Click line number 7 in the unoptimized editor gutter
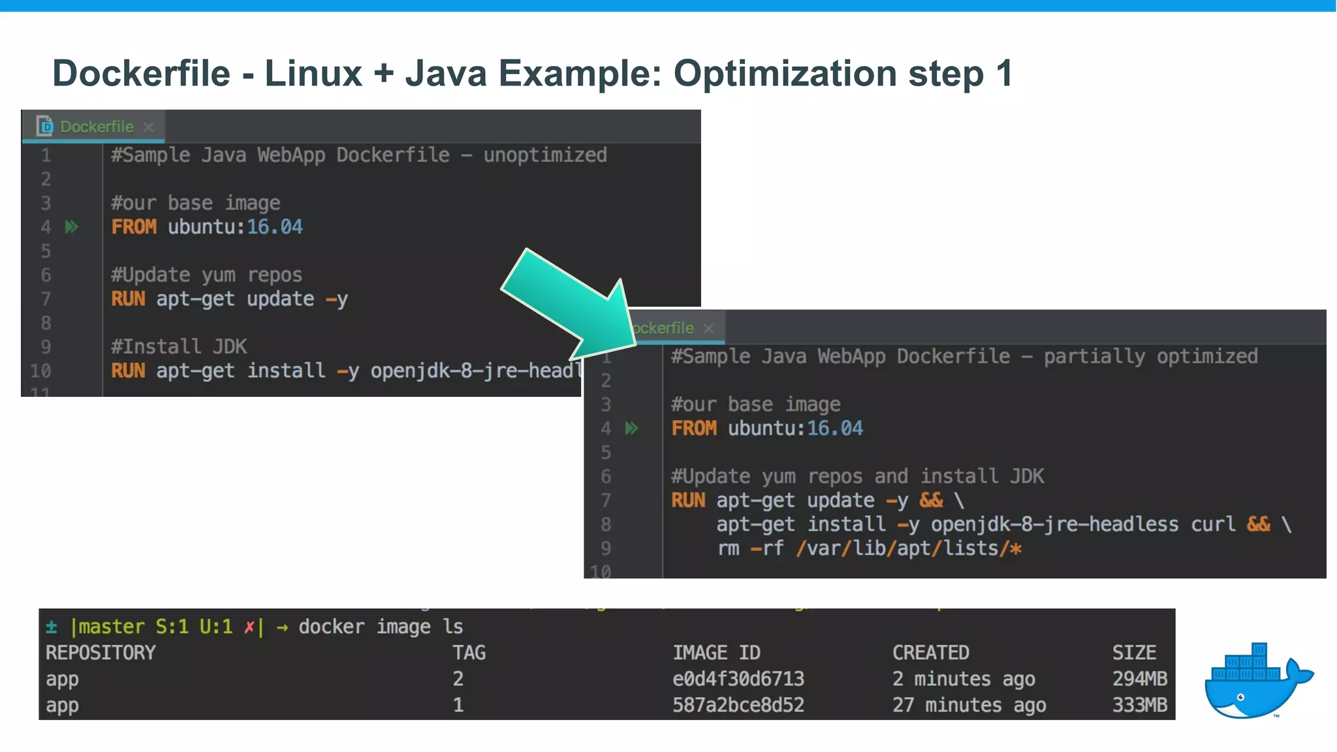 [x=46, y=299]
